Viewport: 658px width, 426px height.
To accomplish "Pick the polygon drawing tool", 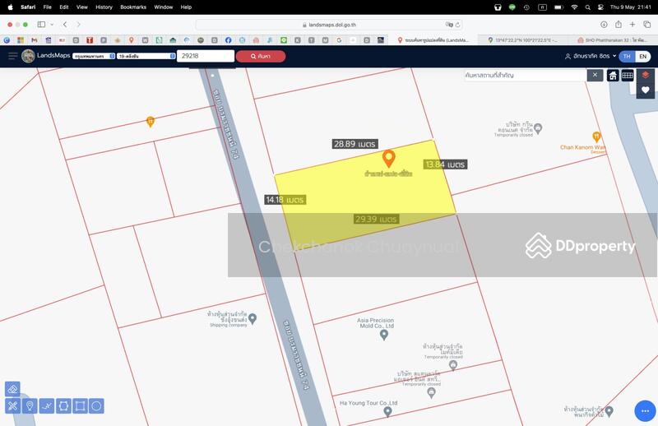I will point(63,405).
